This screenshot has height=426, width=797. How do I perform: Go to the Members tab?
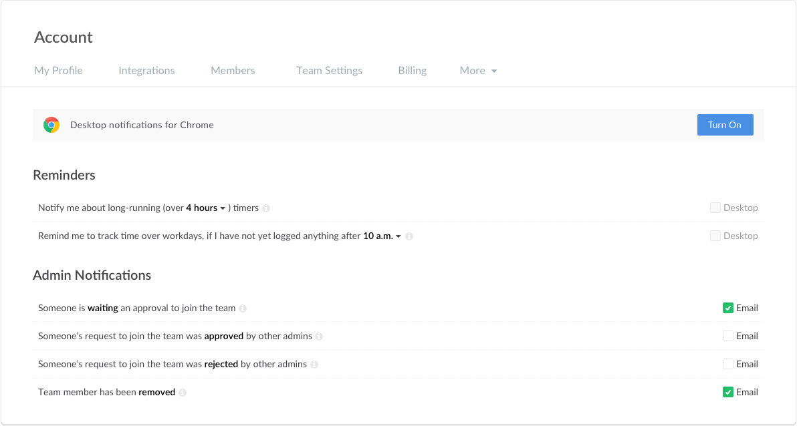(x=233, y=71)
